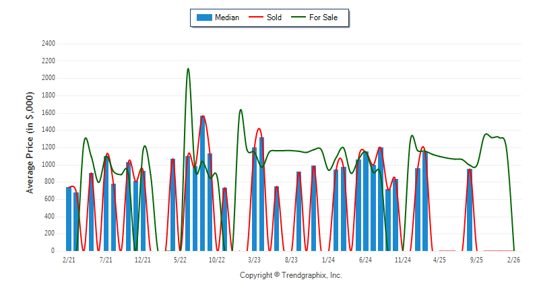The image size is (539, 292).
Task: Click the Copyright Trendgraphix, Inc. text
Action: (291, 275)
